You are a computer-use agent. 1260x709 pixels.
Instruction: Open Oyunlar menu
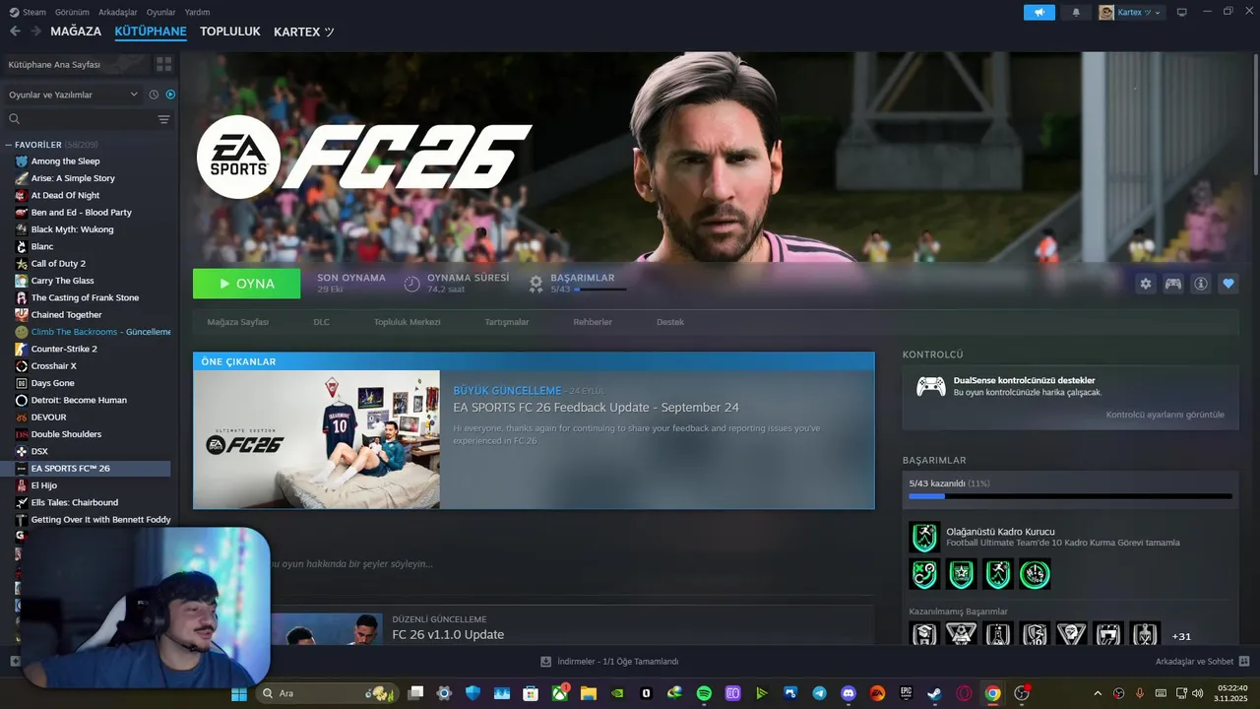click(161, 12)
